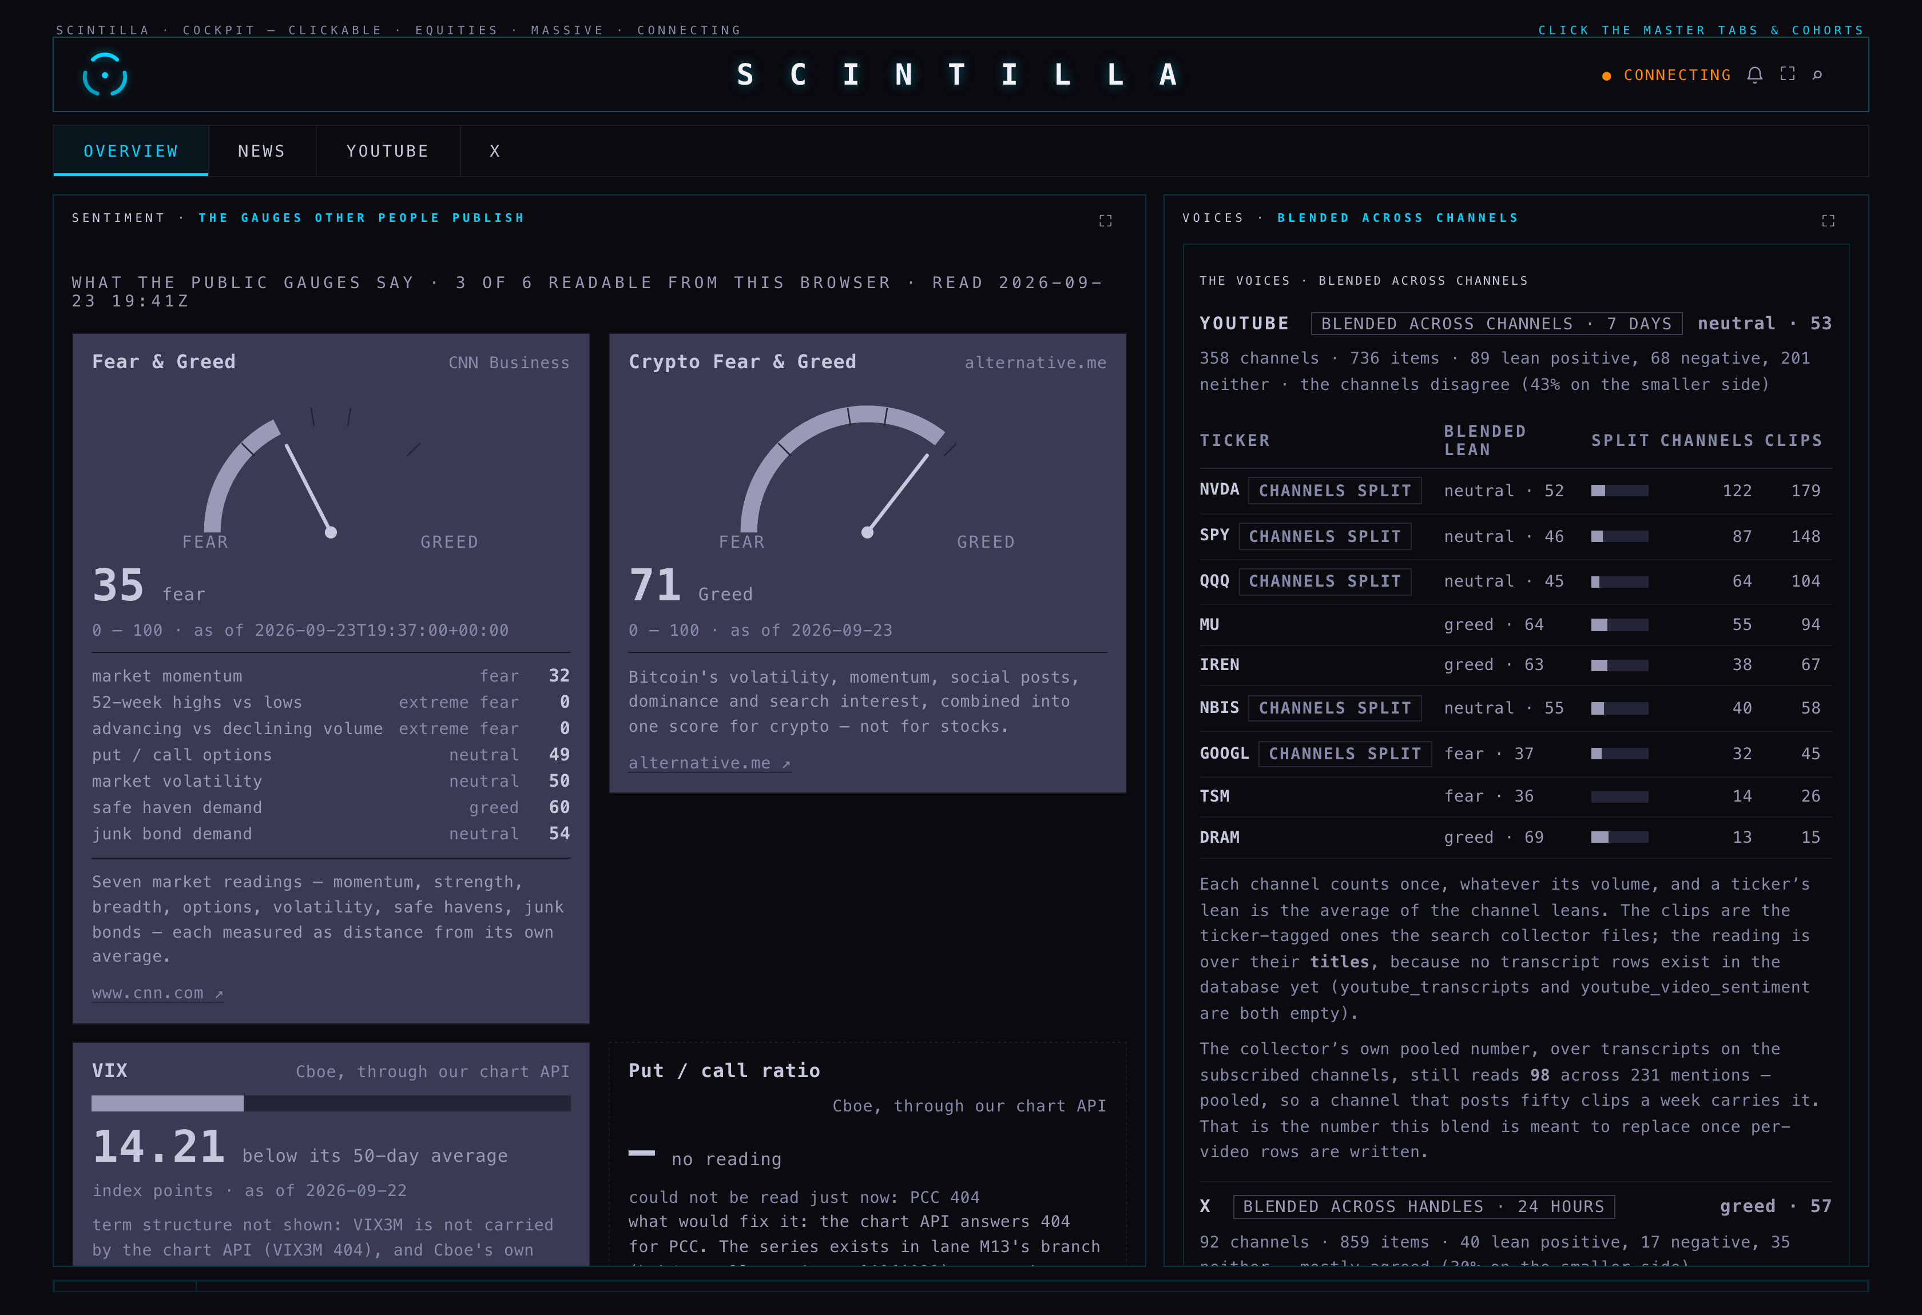Click the BLENDED LEAN column header

coord(1484,441)
